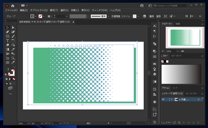This screenshot has height=128, width=208.
Task: Open the Stroke panel icon
Action: click(x=155, y=56)
